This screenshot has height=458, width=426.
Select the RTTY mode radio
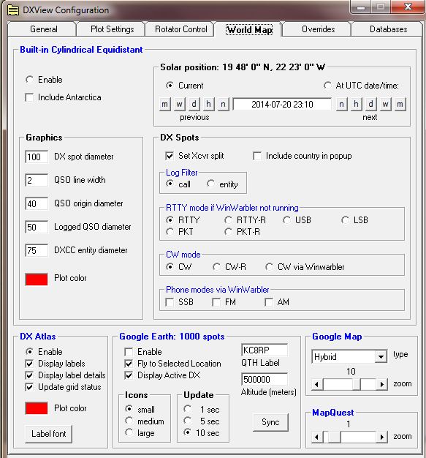[170, 219]
